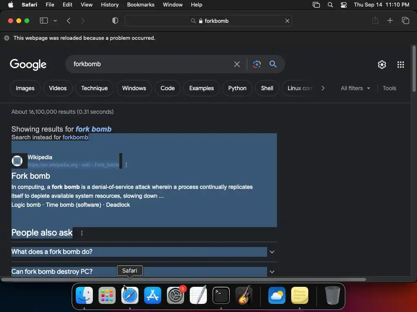Expand What does a fork bomb do
The height and width of the screenshot is (312, 417).
tap(144, 252)
